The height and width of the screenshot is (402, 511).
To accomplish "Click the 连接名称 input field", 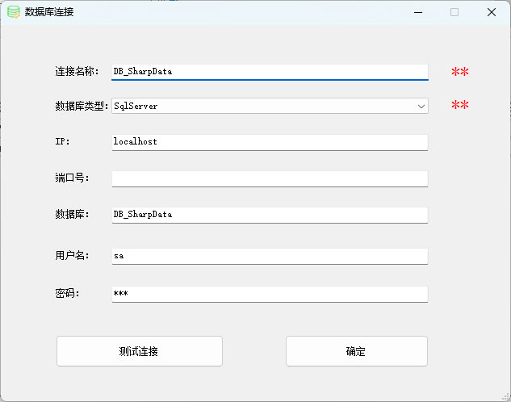I will (270, 71).
